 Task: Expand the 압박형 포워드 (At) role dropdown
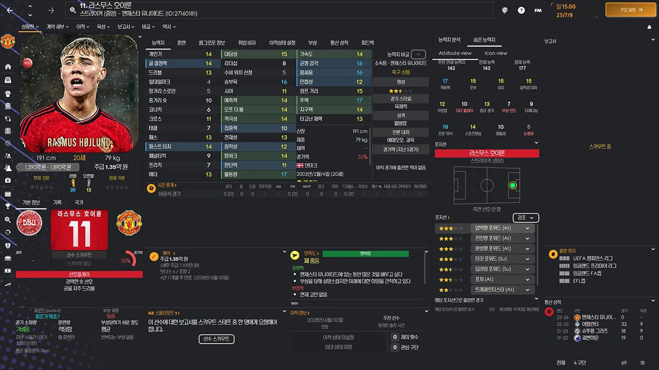tap(504, 228)
